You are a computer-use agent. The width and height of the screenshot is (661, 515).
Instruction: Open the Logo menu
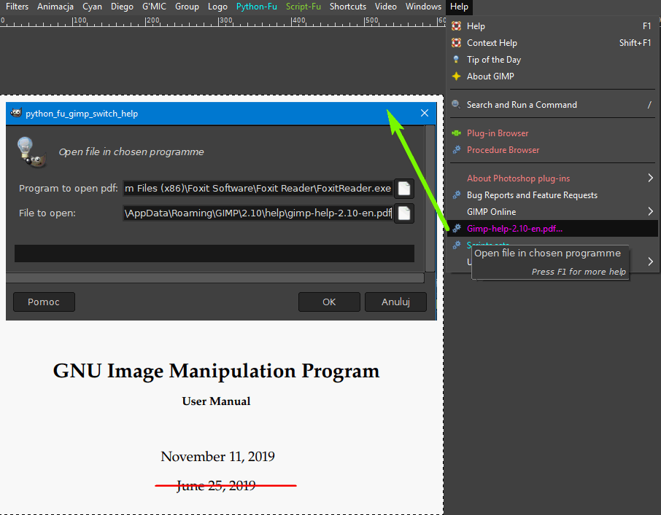217,7
